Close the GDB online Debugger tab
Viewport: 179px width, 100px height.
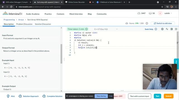point(30,2)
